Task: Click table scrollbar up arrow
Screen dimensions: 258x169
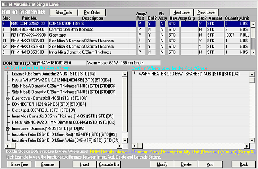Action: tap(253, 24)
